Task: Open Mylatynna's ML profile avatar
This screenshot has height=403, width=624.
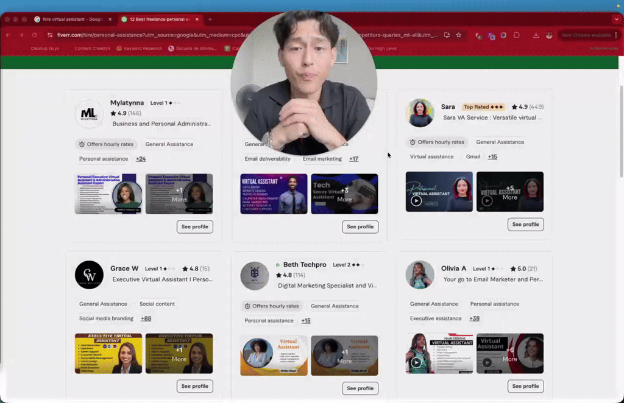Action: pyautogui.click(x=89, y=114)
